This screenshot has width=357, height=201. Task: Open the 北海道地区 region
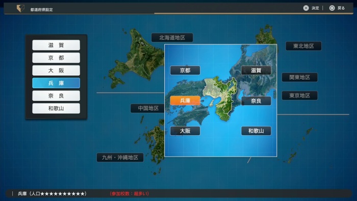pyautogui.click(x=172, y=38)
